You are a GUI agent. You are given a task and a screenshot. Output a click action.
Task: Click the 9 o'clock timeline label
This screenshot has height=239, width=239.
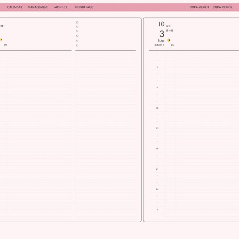pyautogui.click(x=157, y=88)
